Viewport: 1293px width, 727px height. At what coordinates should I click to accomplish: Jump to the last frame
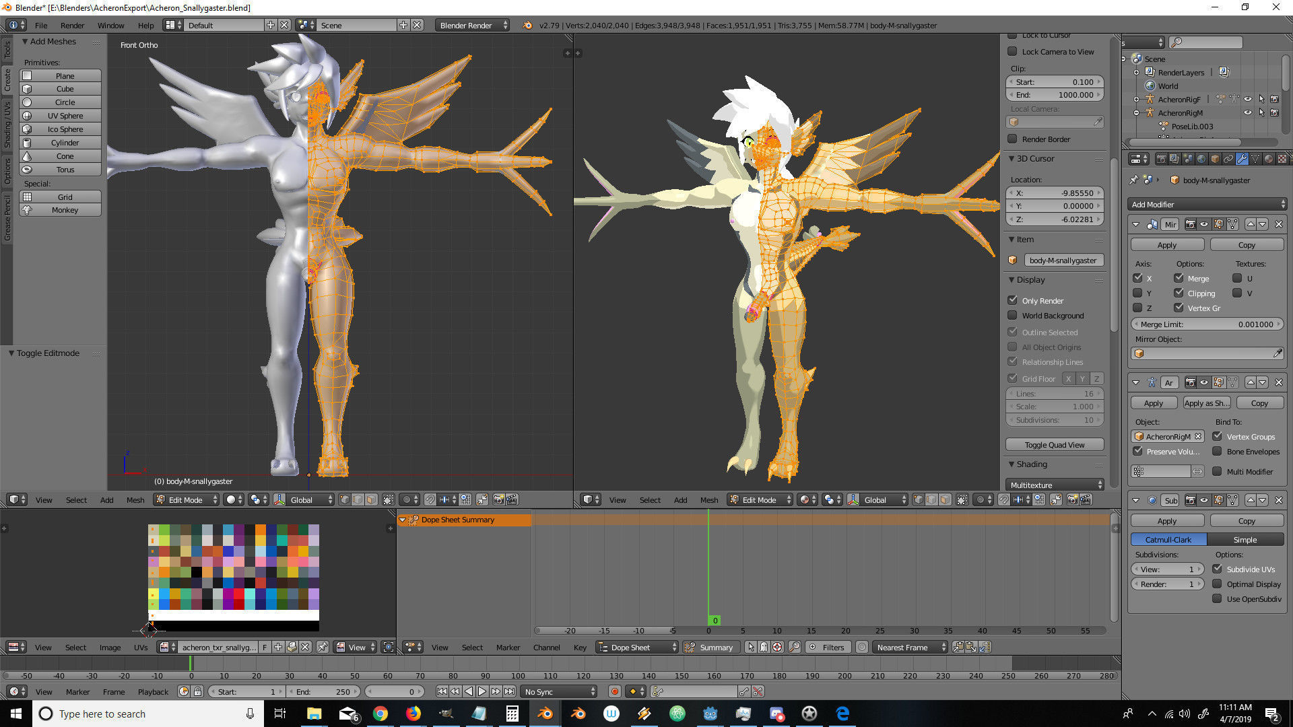510,691
